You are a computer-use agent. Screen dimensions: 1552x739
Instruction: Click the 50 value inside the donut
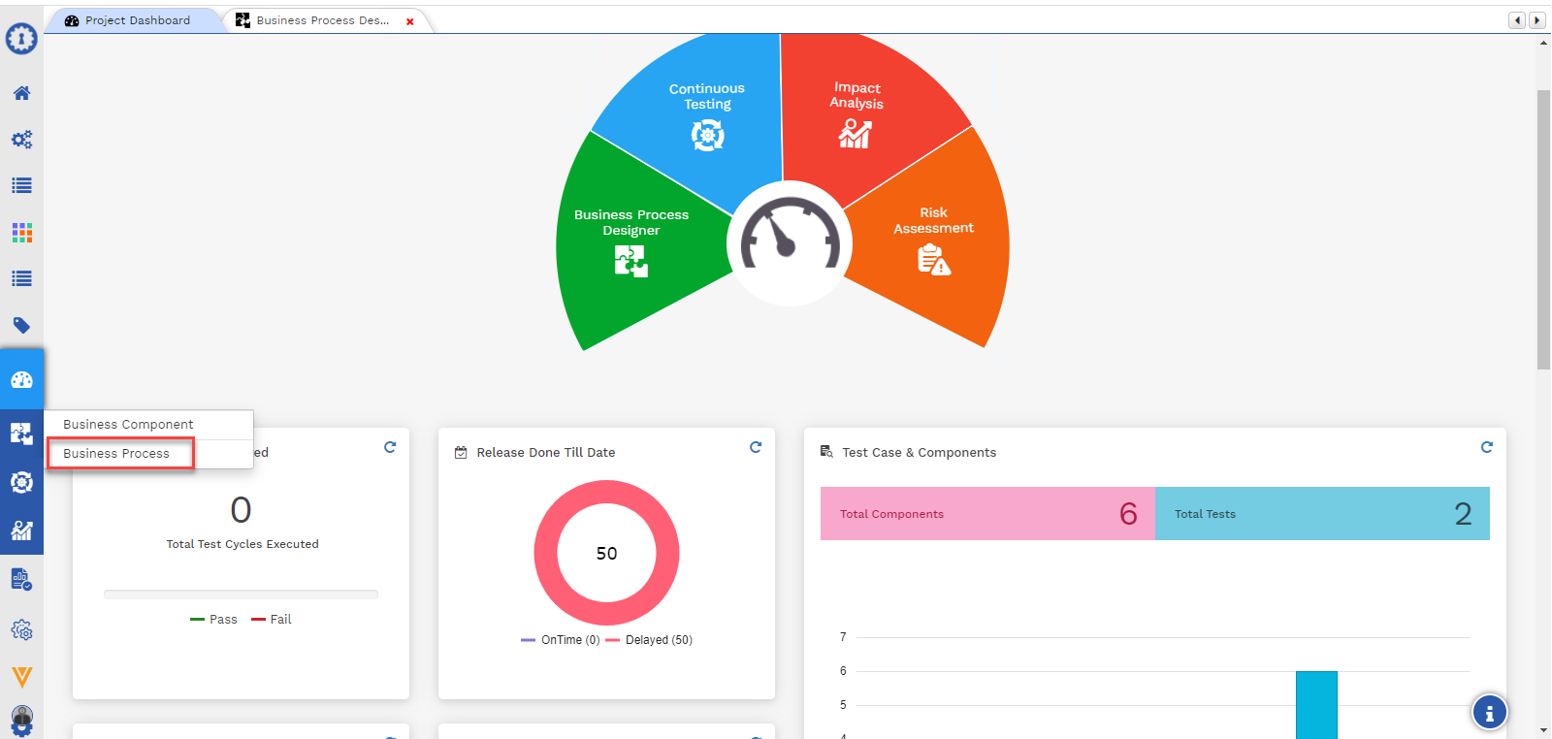tap(606, 554)
